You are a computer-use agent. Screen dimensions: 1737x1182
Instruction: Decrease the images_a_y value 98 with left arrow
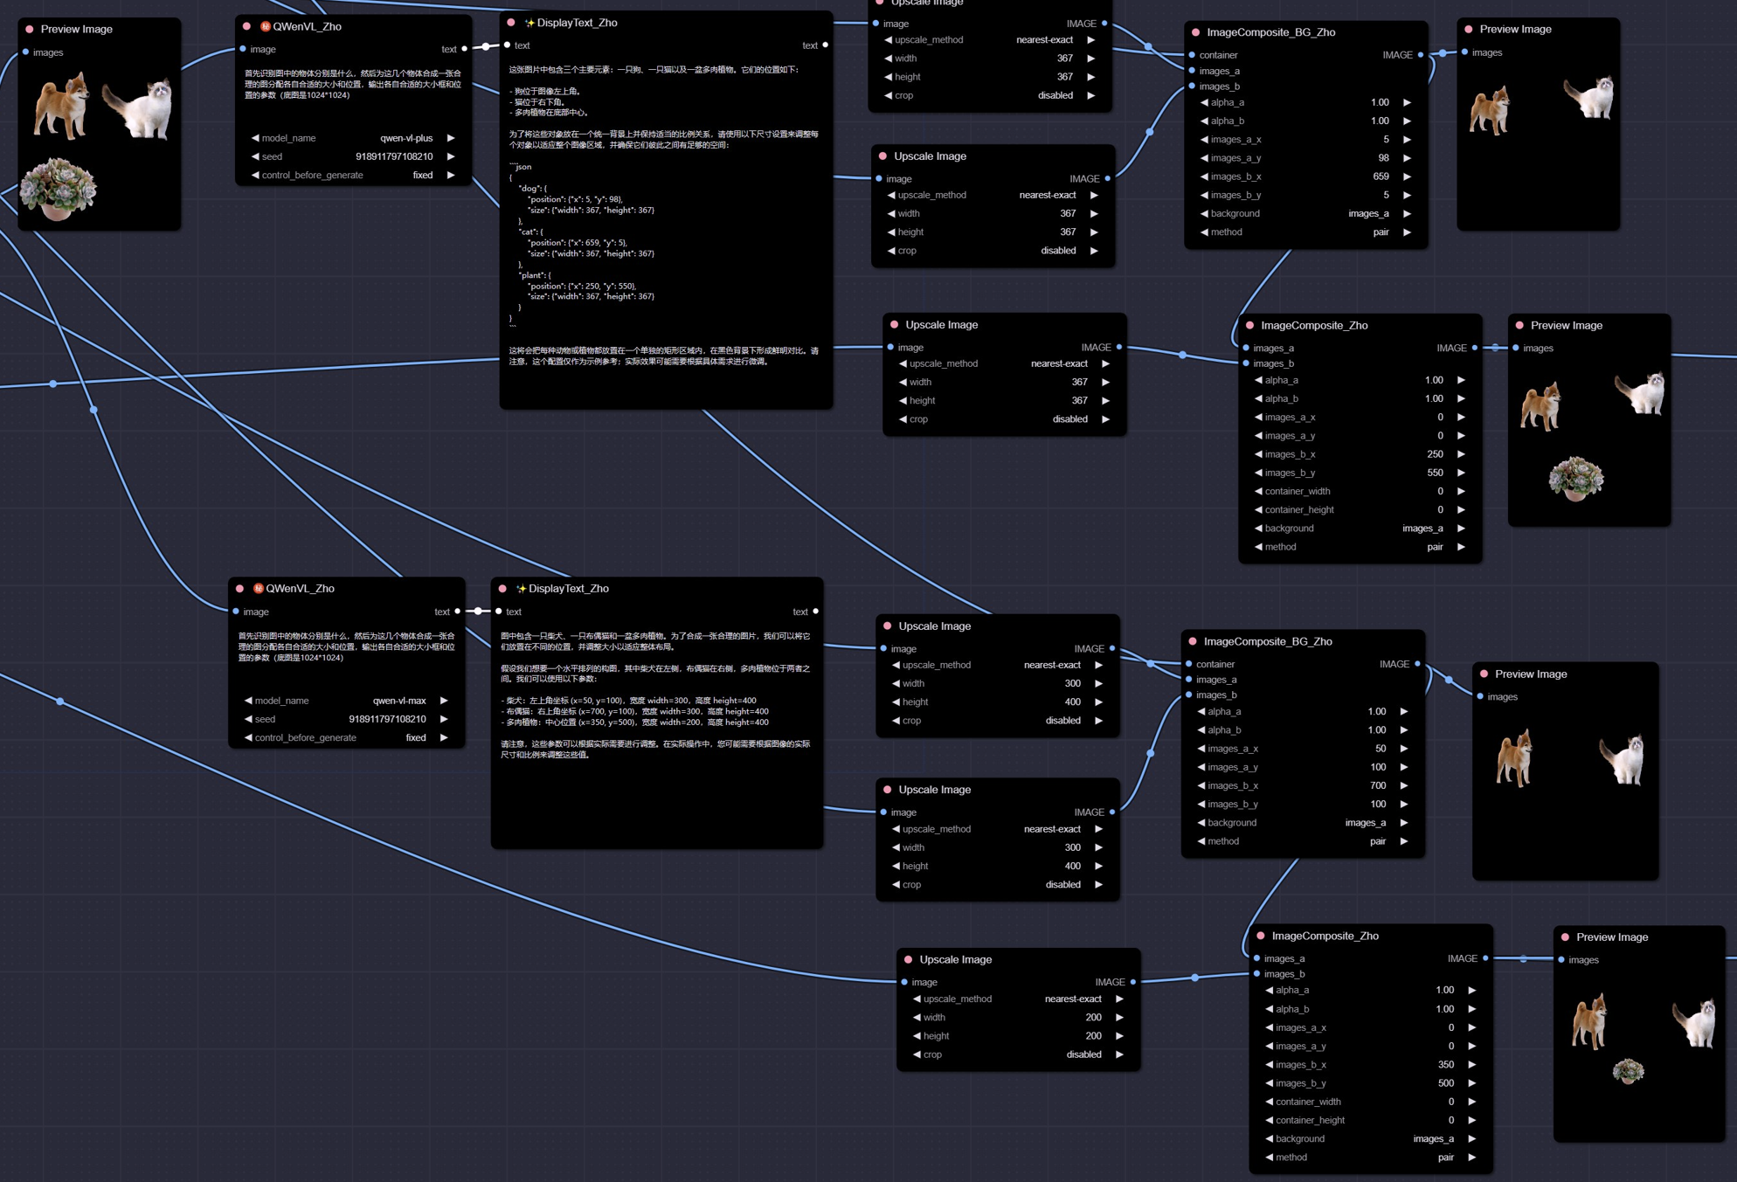click(1204, 158)
